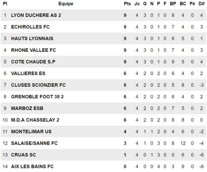Click the RHONE VALLEE FC team name
207x172 pixels.
coord(33,50)
